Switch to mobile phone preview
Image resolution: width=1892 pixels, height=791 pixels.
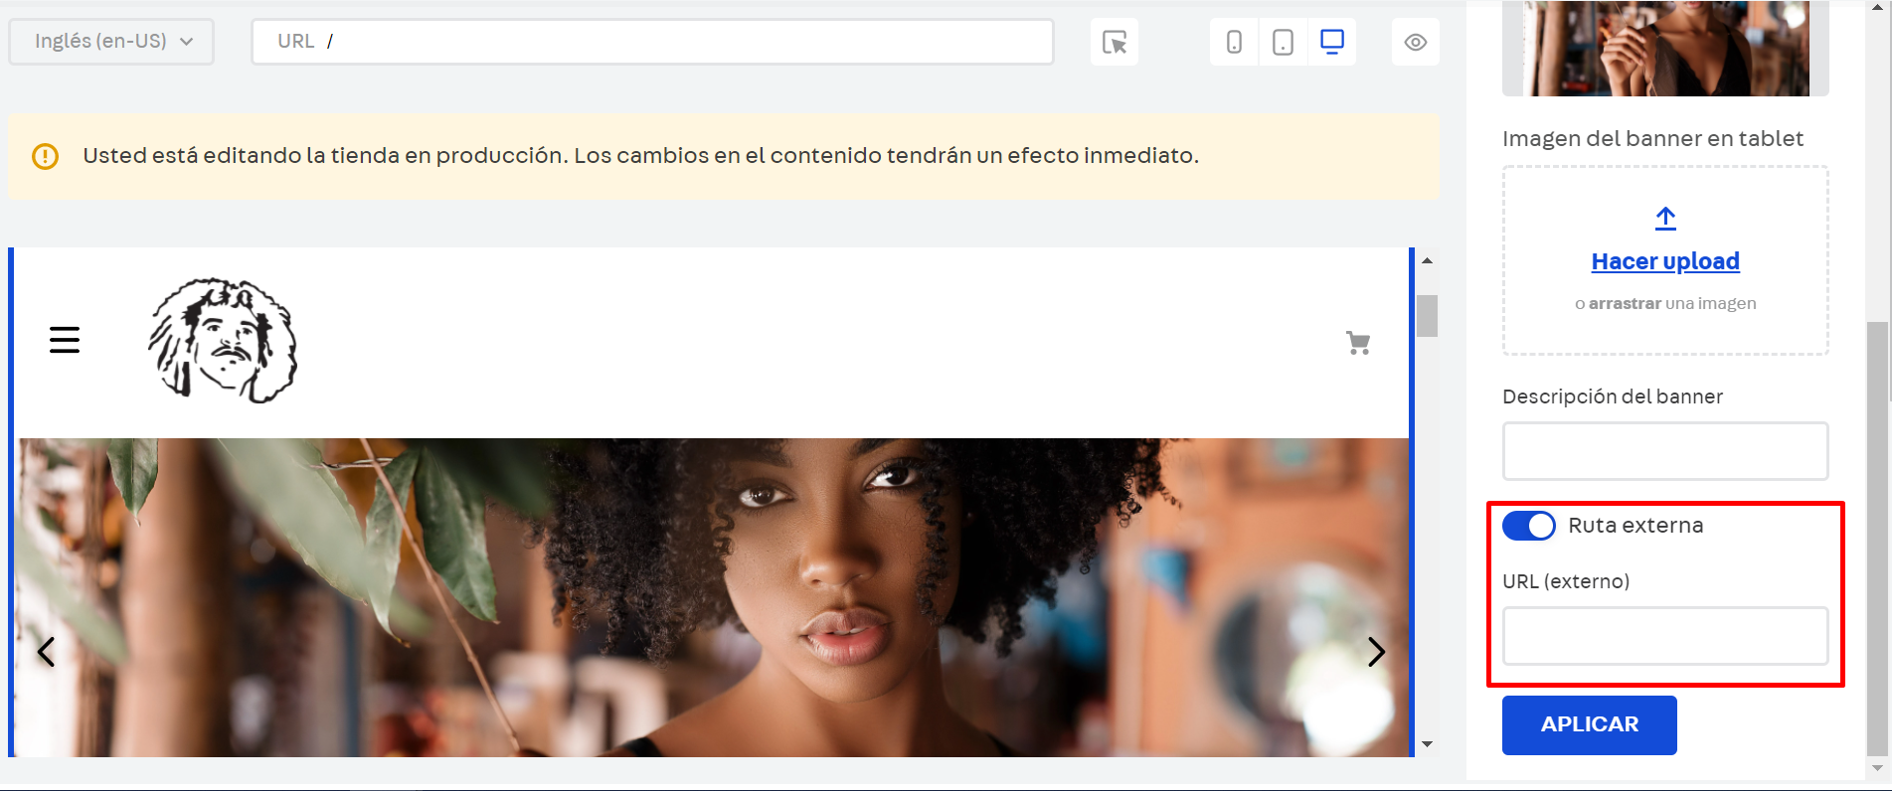1234,43
